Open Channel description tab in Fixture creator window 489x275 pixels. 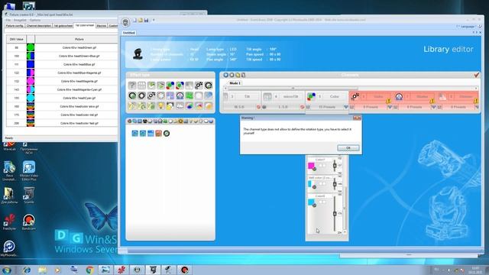[39, 26]
